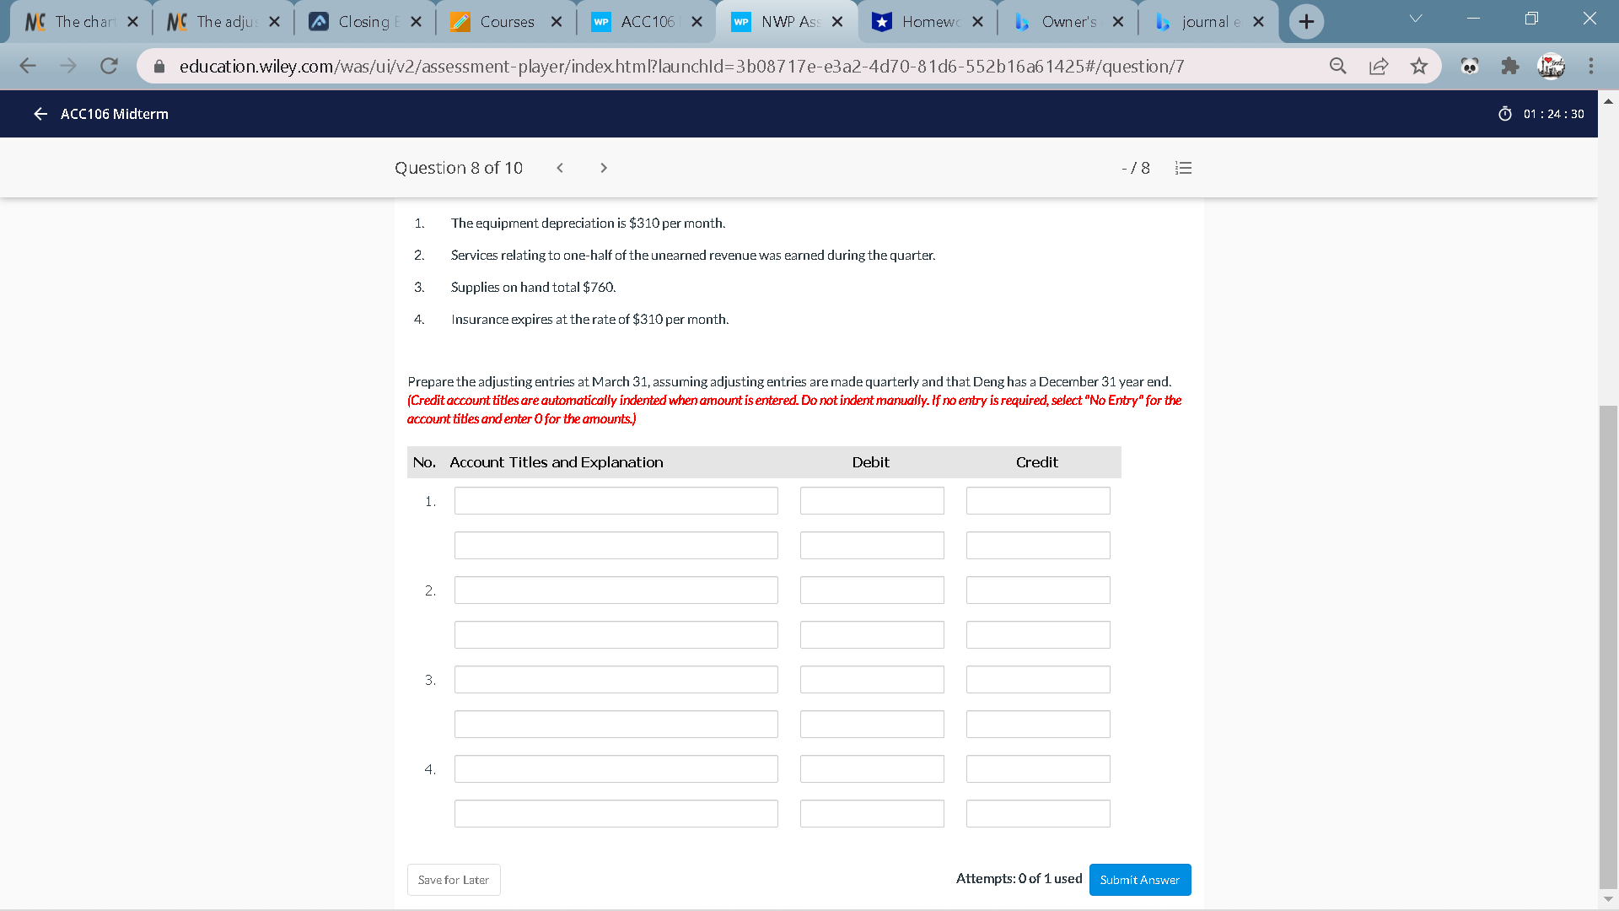Click the share page icon in address bar
The width and height of the screenshot is (1619, 911).
1379,66
